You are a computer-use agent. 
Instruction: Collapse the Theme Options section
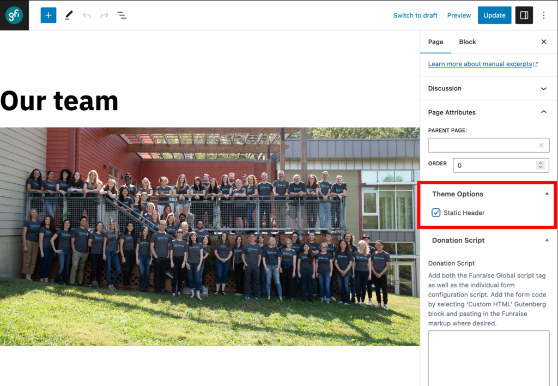tap(547, 194)
